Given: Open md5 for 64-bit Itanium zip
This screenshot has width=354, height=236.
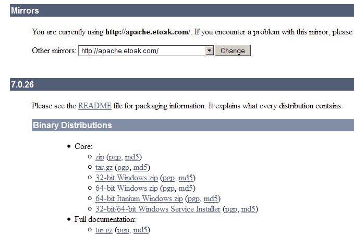Looking at the screenshot, I should [211, 198].
